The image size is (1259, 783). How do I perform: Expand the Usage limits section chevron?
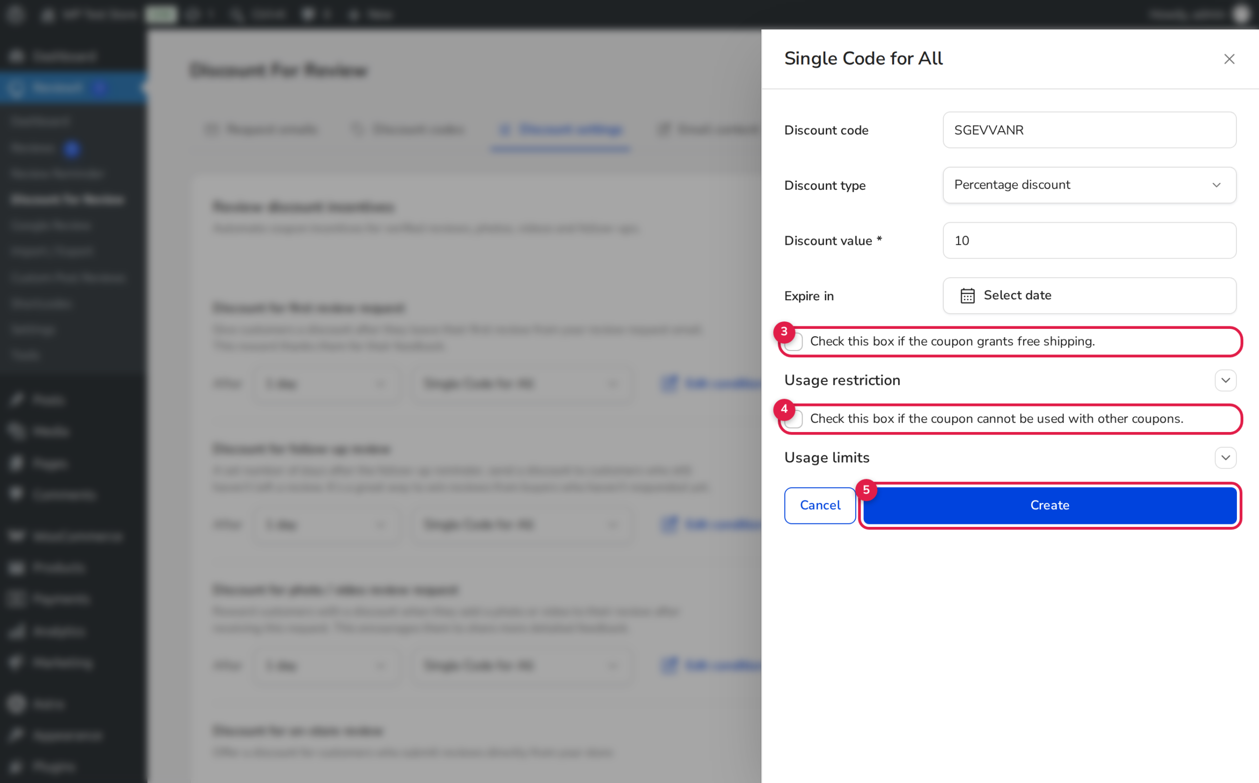click(x=1226, y=457)
